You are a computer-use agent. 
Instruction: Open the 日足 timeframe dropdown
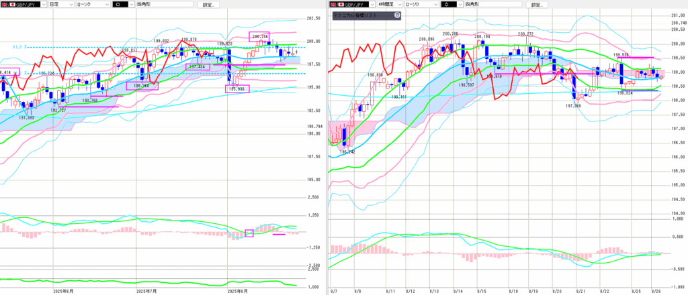pos(71,5)
